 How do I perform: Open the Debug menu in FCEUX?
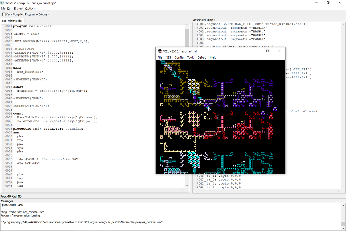click(202, 57)
